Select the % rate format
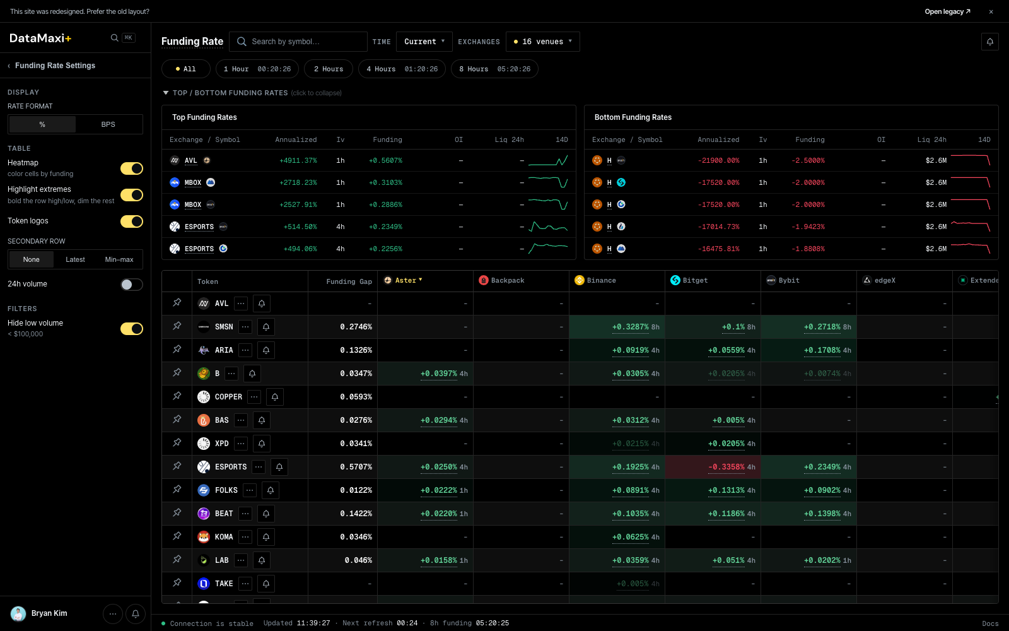The width and height of the screenshot is (1009, 631). pyautogui.click(x=42, y=124)
